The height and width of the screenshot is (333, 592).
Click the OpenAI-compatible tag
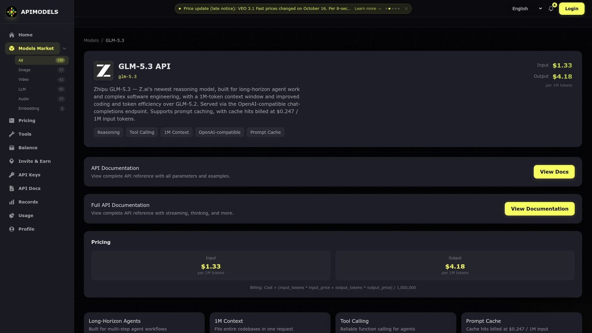point(220,132)
